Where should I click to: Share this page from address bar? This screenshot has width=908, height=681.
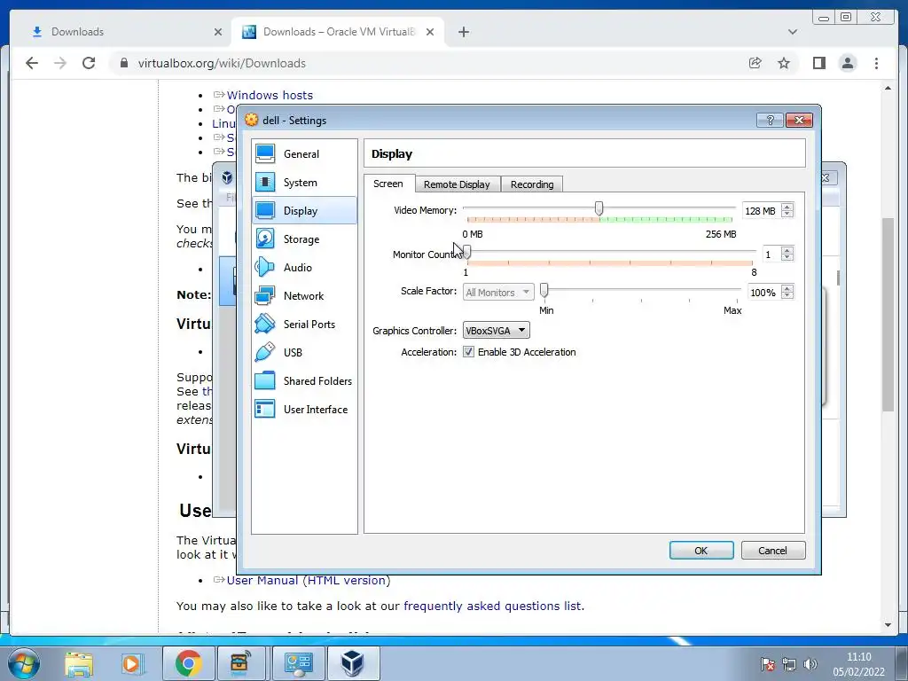pos(755,63)
